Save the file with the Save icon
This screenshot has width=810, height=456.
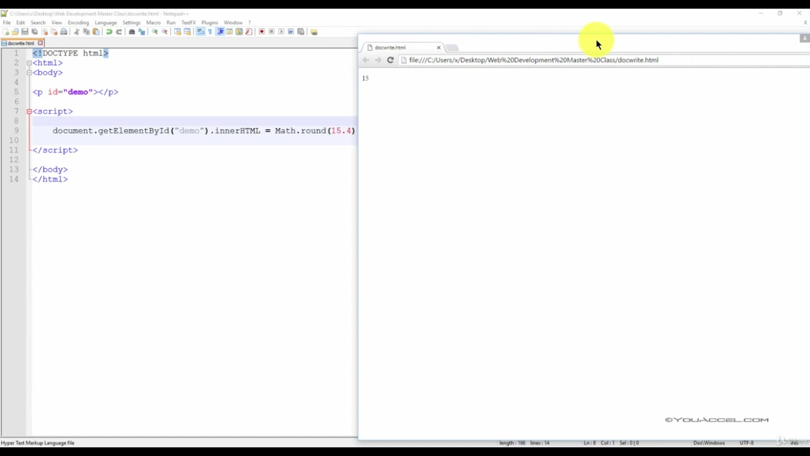[25, 32]
